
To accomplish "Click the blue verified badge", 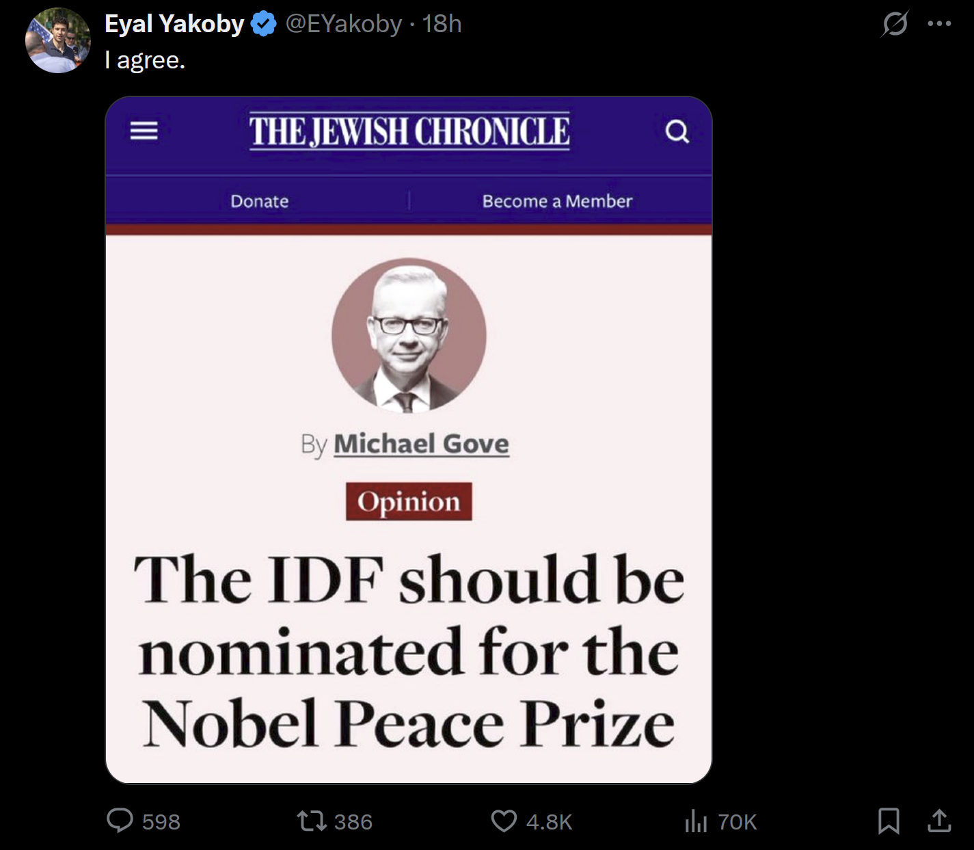I will point(263,25).
